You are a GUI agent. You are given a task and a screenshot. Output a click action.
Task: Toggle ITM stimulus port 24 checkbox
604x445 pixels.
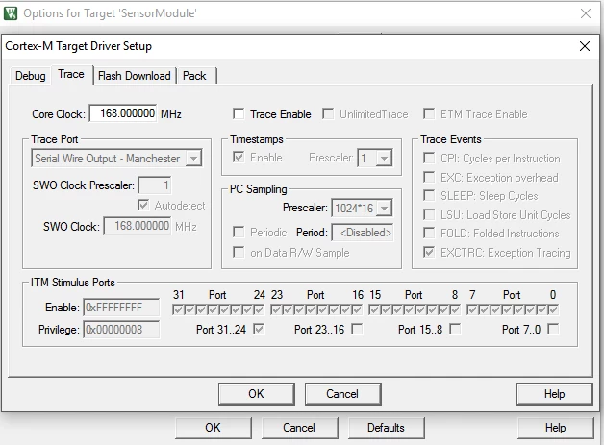(x=259, y=309)
